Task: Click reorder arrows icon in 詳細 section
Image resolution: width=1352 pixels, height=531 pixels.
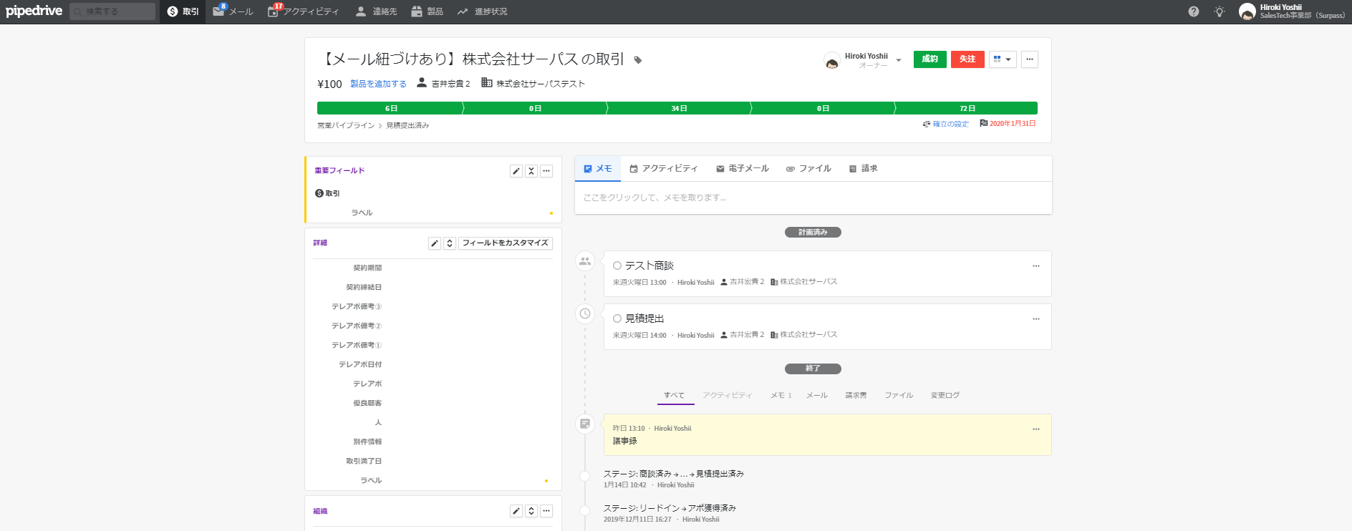Action: point(450,243)
